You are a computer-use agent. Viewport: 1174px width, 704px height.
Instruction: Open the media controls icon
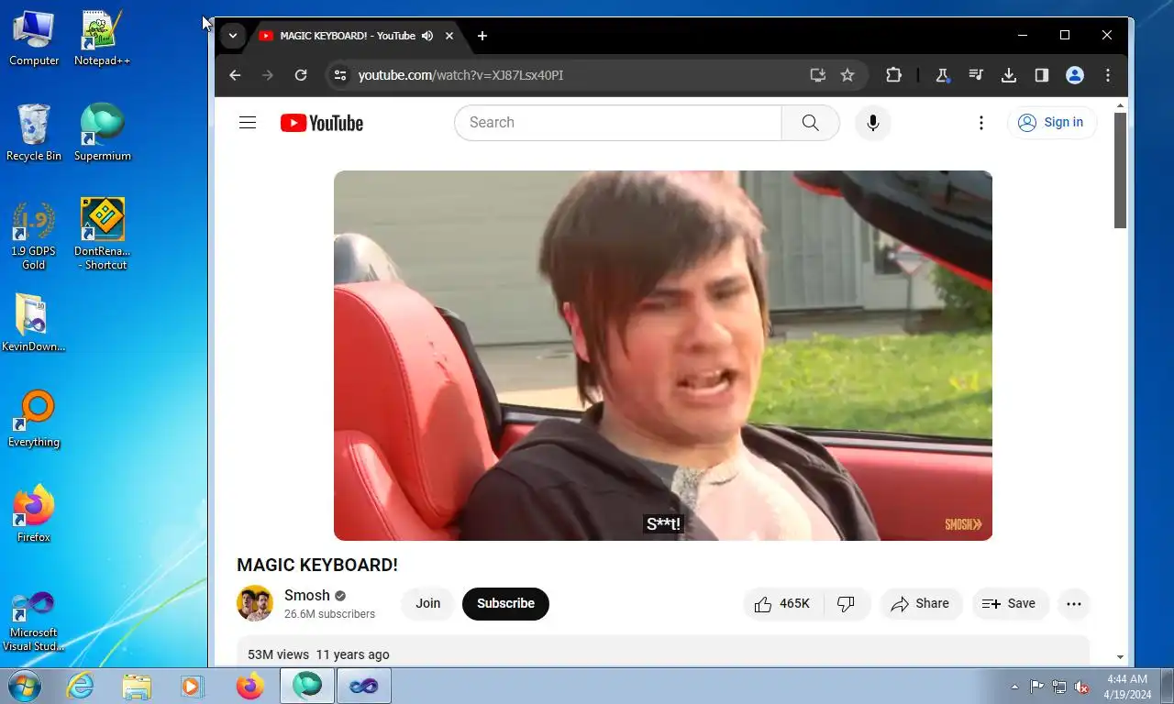pos(976,75)
